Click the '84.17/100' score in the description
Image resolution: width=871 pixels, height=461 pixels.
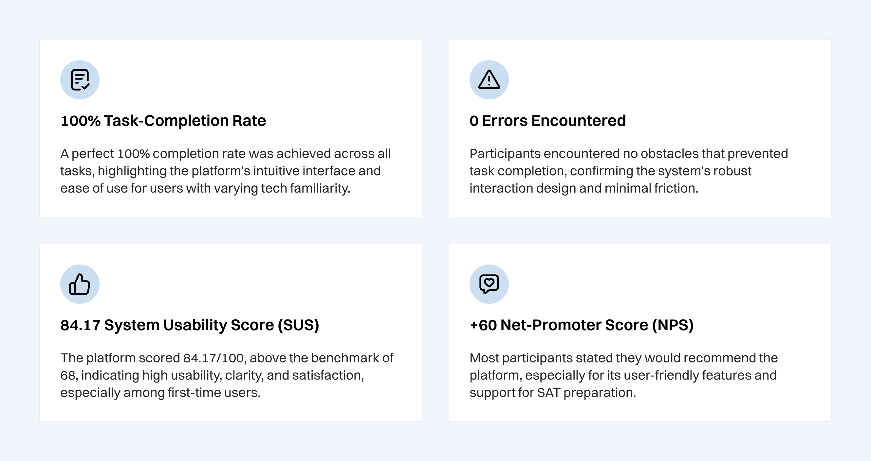[214, 358]
